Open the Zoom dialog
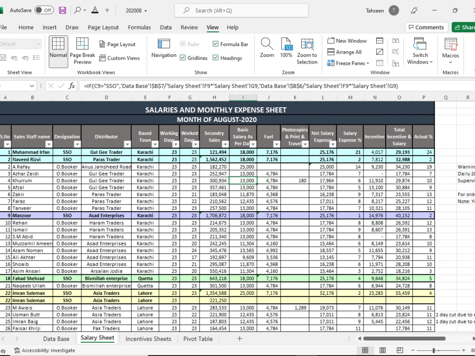Viewport: 475px width, 356px height. (267, 48)
